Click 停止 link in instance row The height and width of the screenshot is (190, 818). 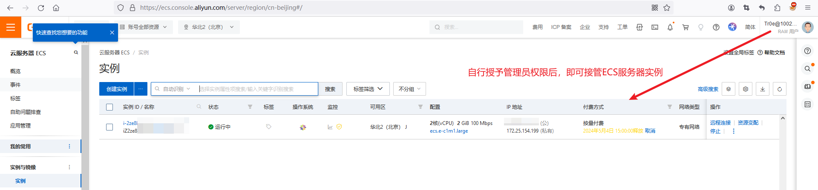(715, 131)
